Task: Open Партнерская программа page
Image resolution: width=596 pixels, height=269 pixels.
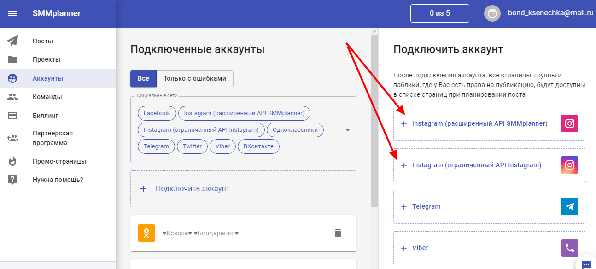Action: 58,138
